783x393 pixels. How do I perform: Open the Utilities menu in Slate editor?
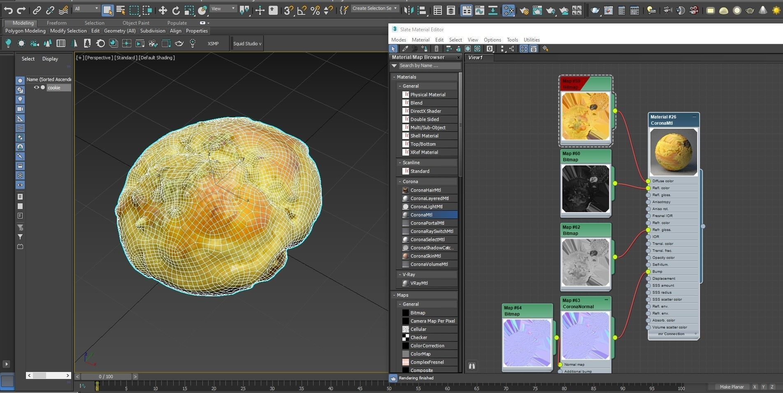[532, 40]
